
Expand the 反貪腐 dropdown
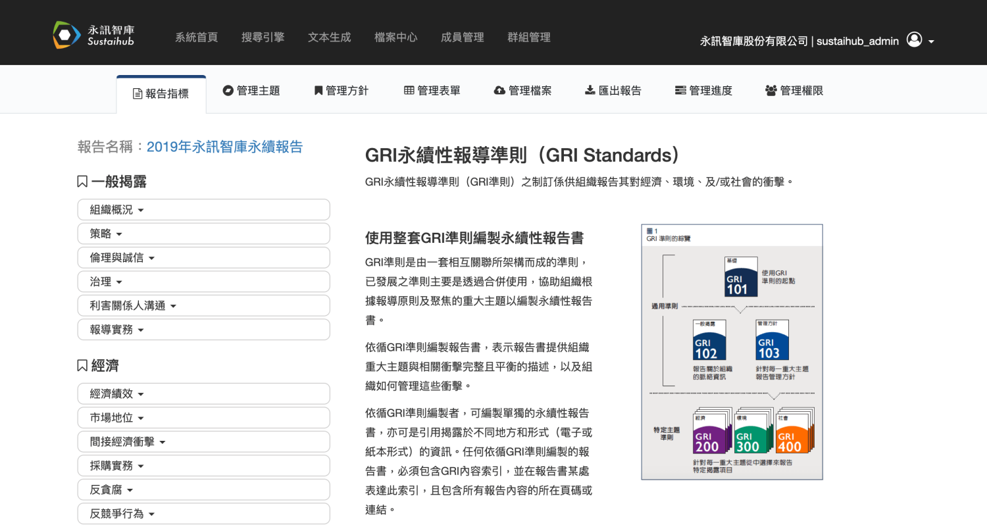click(203, 490)
